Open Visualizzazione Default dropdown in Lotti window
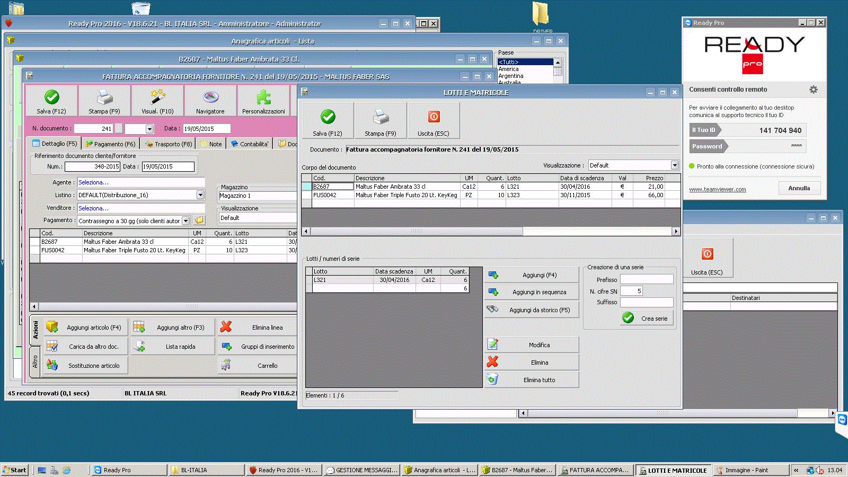 675,165
